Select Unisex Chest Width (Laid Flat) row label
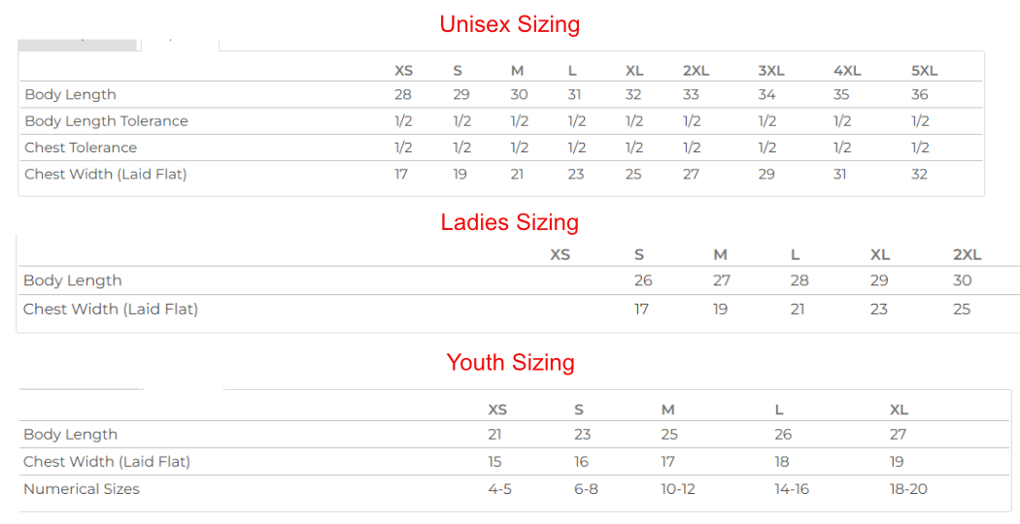The height and width of the screenshot is (524, 1020). (105, 175)
